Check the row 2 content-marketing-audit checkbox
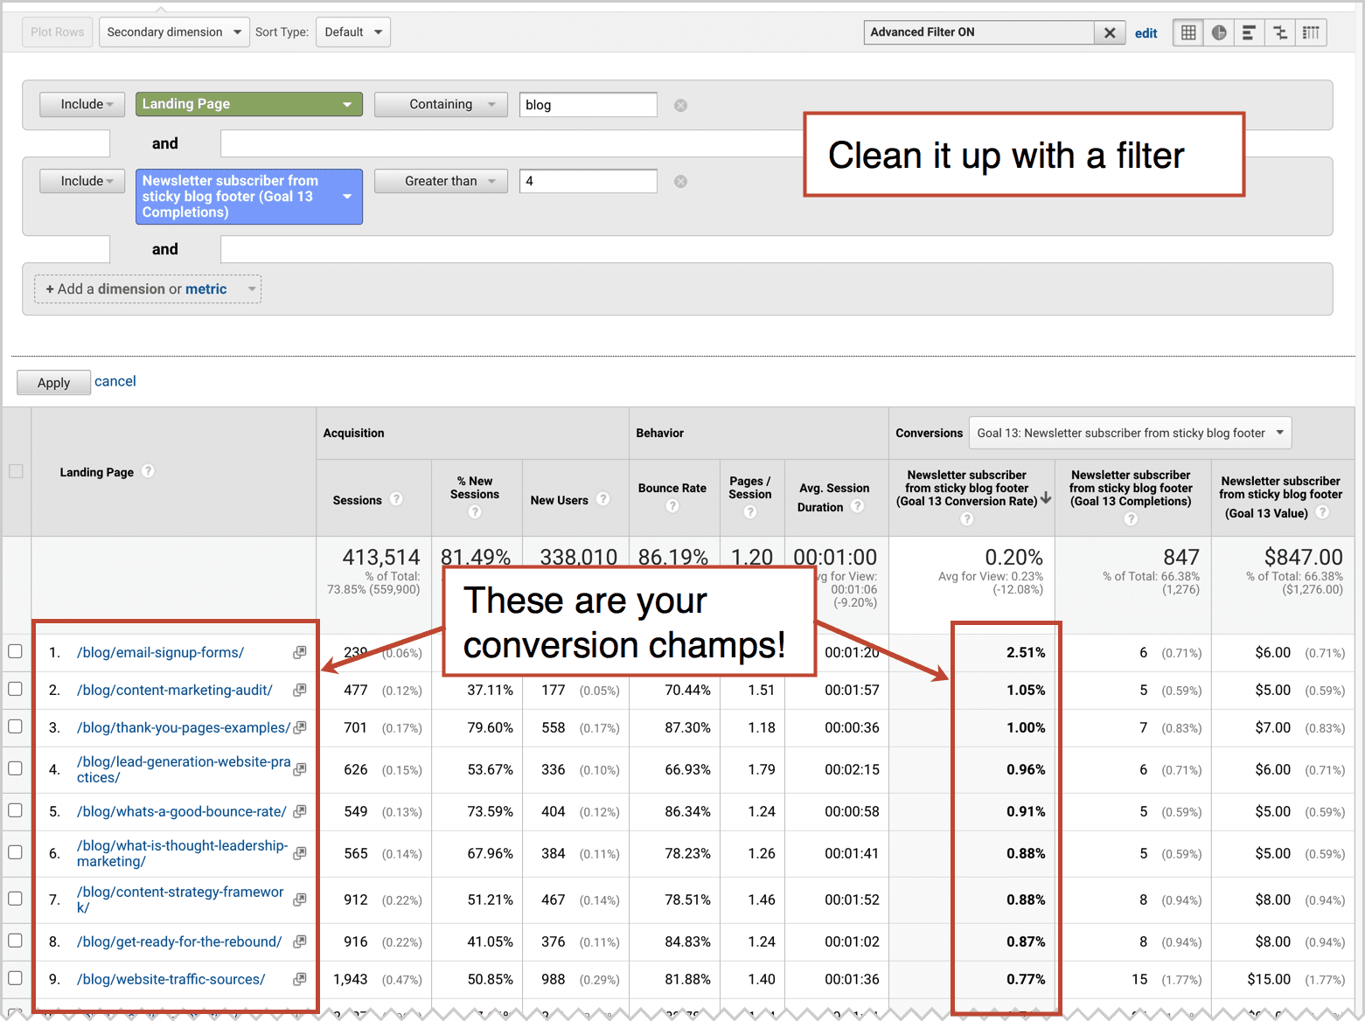The height and width of the screenshot is (1021, 1365). 15,689
